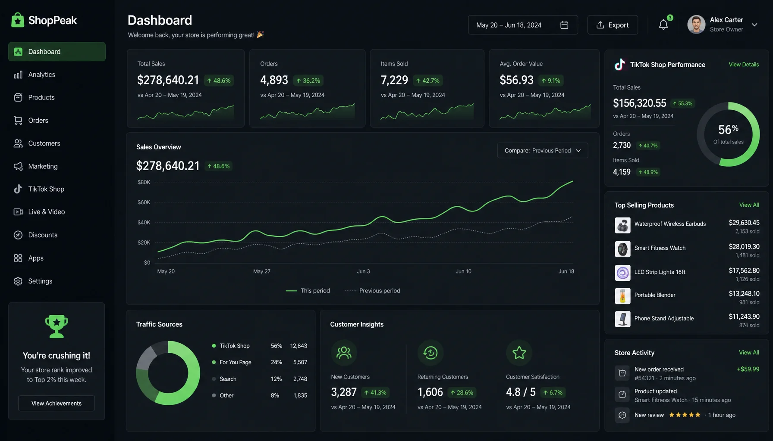773x441 pixels.
Task: Expand the Alex Carter account chevron
Action: [x=754, y=25]
